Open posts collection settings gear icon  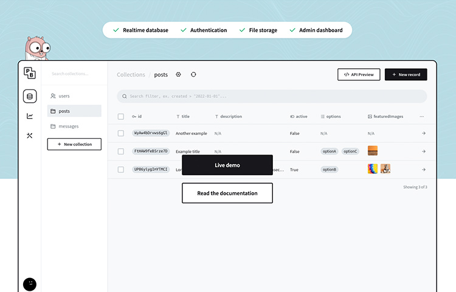click(x=178, y=74)
